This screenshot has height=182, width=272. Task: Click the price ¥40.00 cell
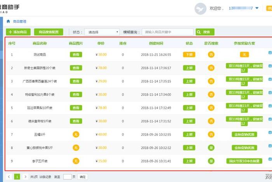pos(101,134)
